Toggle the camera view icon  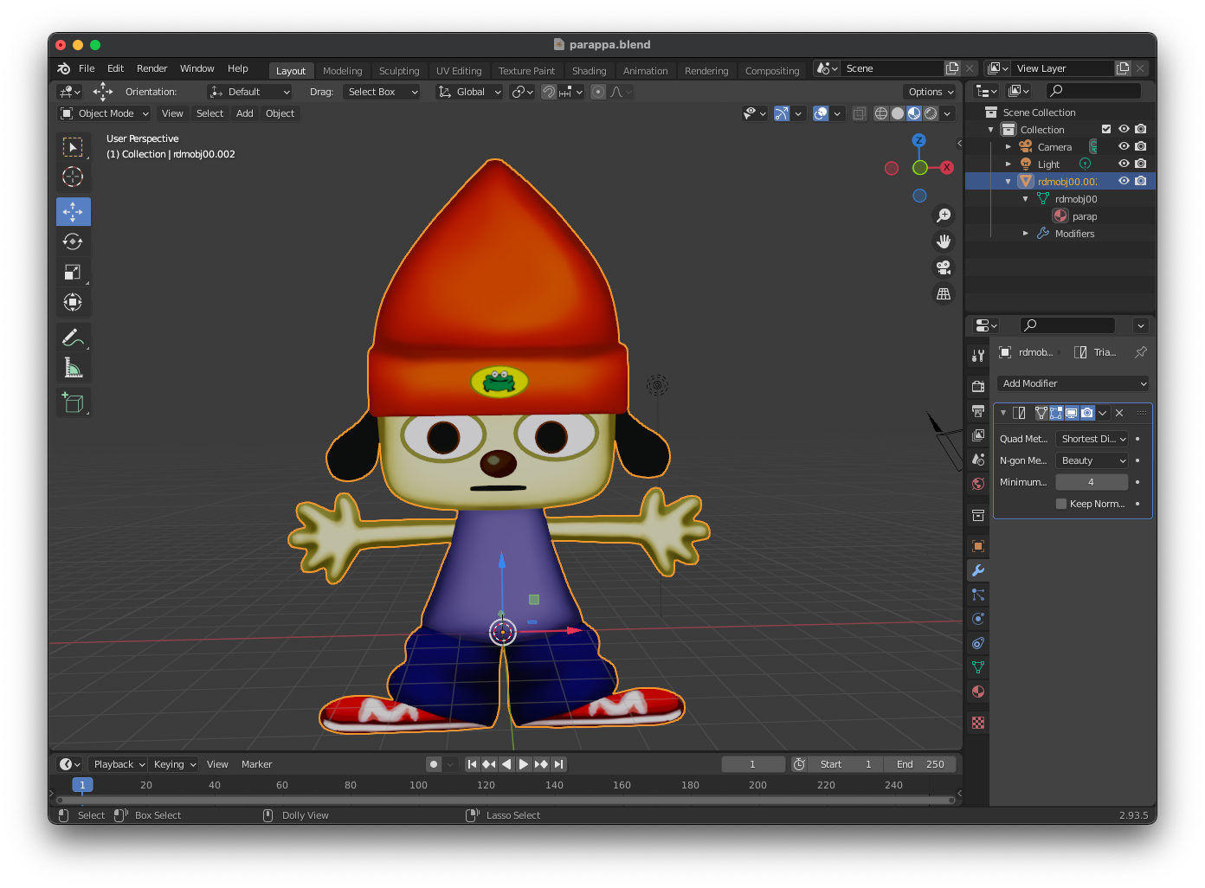(x=944, y=267)
